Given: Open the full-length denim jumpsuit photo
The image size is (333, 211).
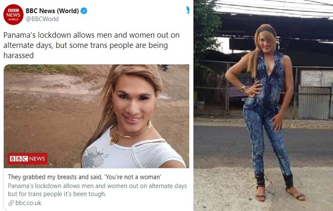Looking at the screenshot, I should coord(263,105).
